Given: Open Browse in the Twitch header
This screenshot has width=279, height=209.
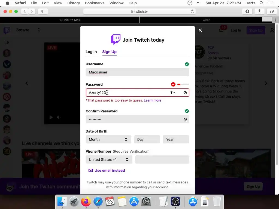Looking at the screenshot, I should click(23, 30).
